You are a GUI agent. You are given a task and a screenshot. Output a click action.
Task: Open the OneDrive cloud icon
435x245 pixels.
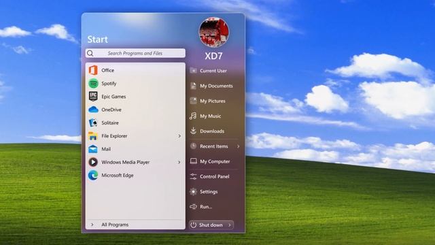coord(93,110)
